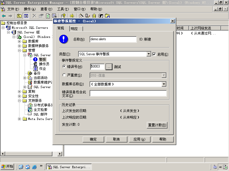This screenshot has height=171, width=229.
Task: Collapse the Microsoft SQL Servers node
Action: point(3,28)
